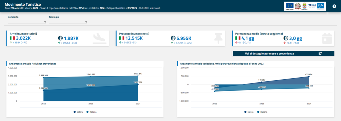Viewport: 341px width, 121px height.
Task: Open the info icon in the header
Action: click(x=334, y=6)
